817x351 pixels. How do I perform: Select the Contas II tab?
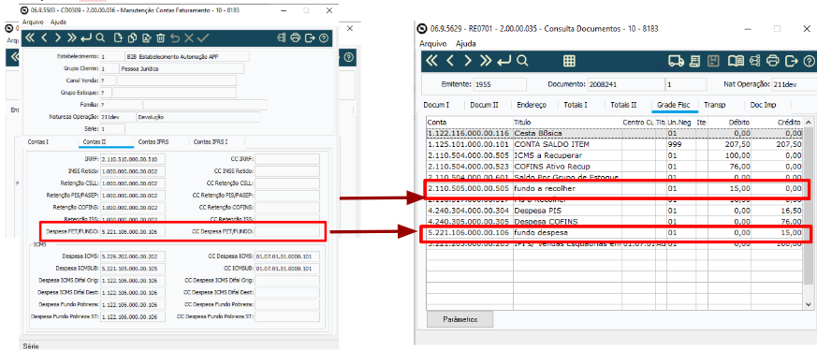(95, 141)
